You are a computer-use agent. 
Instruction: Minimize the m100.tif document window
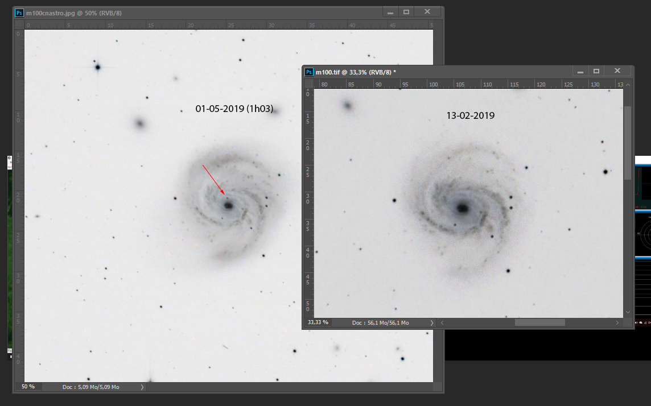tap(580, 72)
